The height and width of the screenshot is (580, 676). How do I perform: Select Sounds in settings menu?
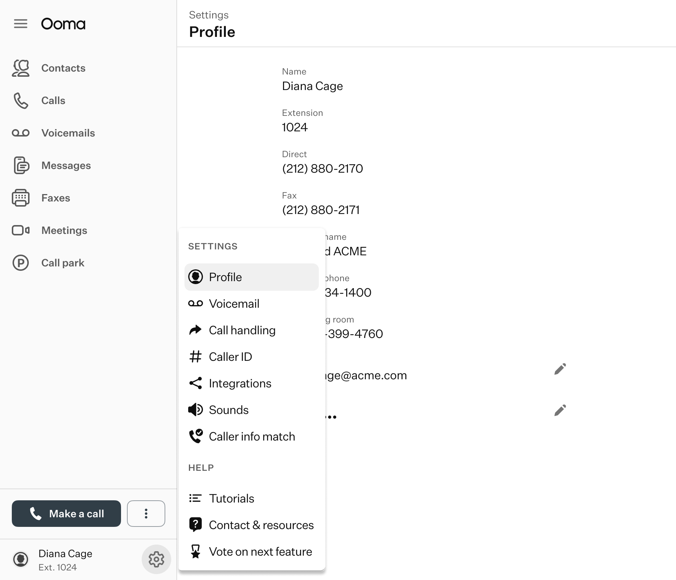pyautogui.click(x=228, y=410)
